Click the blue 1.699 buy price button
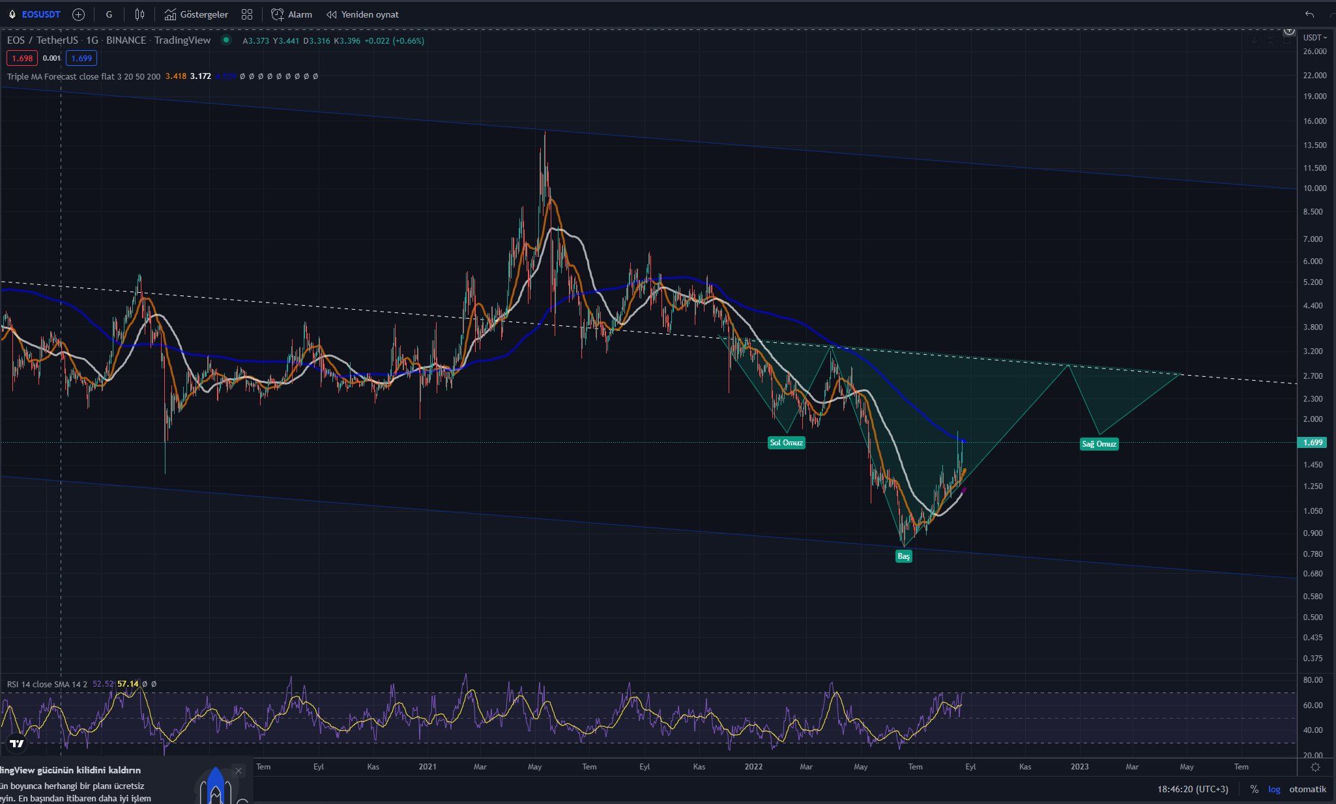Screen dimensions: 1336x804 pos(81,59)
